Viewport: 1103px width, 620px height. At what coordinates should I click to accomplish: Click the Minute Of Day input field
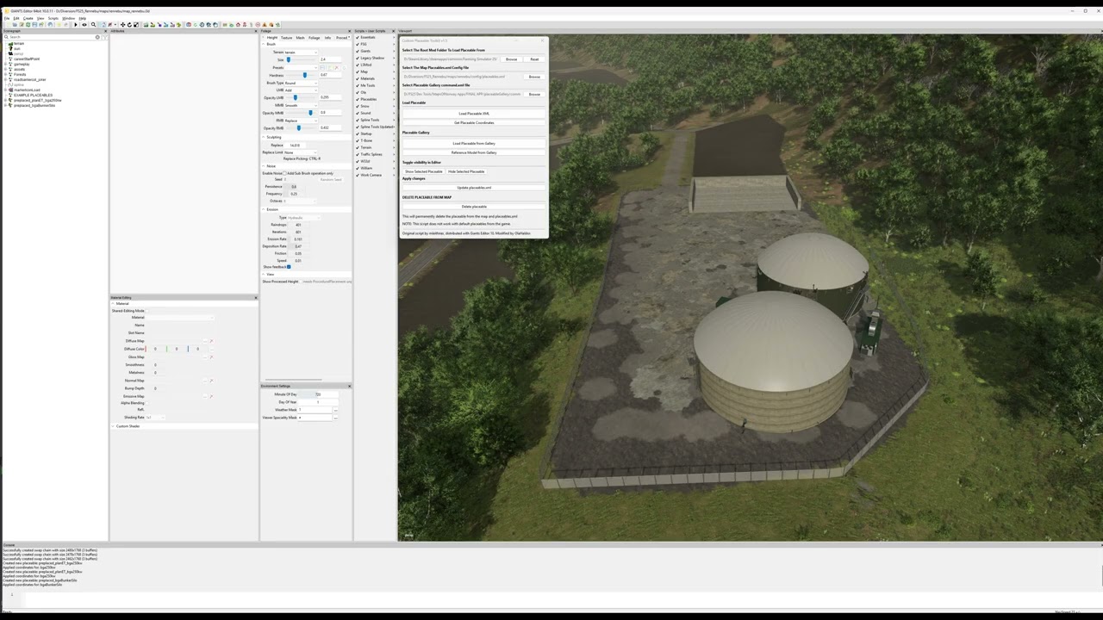pyautogui.click(x=318, y=394)
